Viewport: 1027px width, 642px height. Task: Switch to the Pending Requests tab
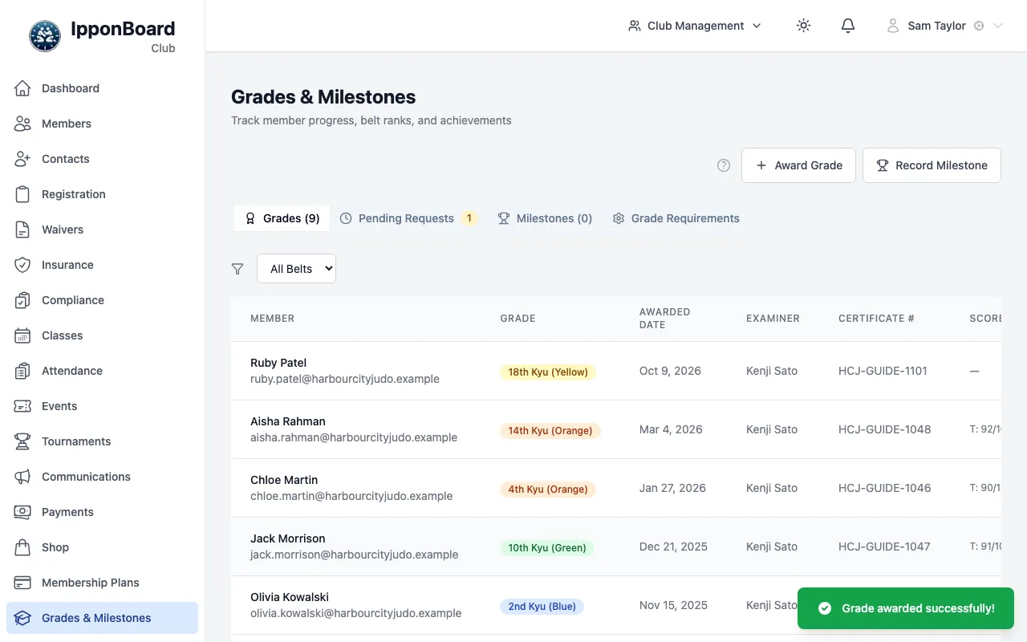pyautogui.click(x=409, y=218)
